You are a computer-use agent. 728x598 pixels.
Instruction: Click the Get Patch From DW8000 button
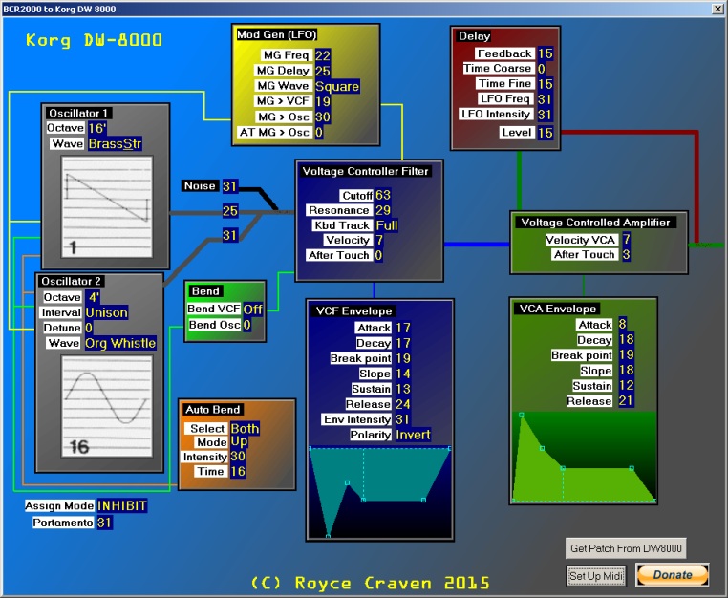(x=626, y=548)
